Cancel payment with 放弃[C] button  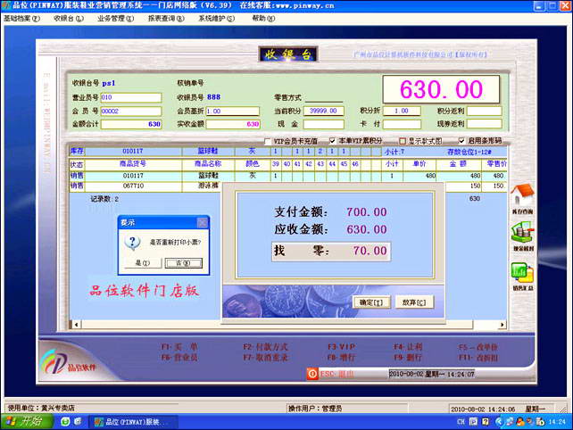tap(414, 302)
